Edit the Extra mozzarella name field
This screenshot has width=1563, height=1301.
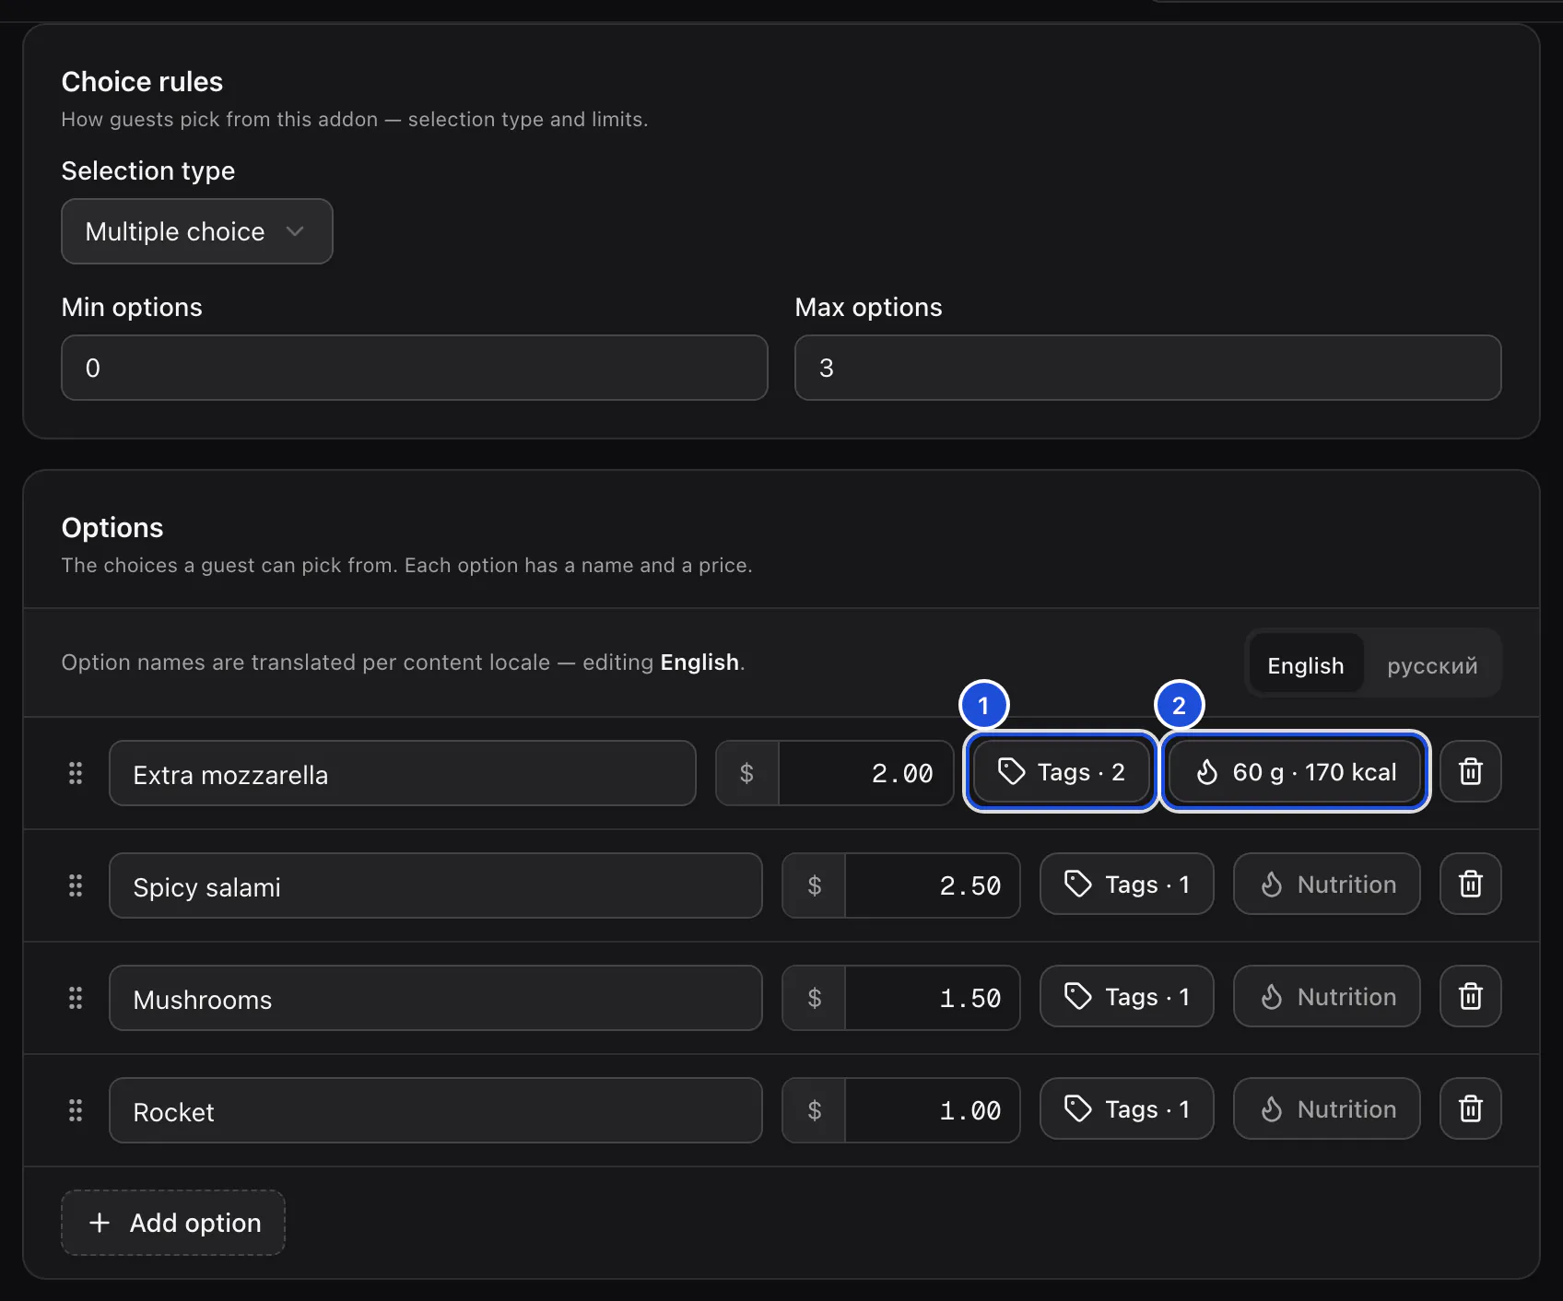(x=403, y=774)
